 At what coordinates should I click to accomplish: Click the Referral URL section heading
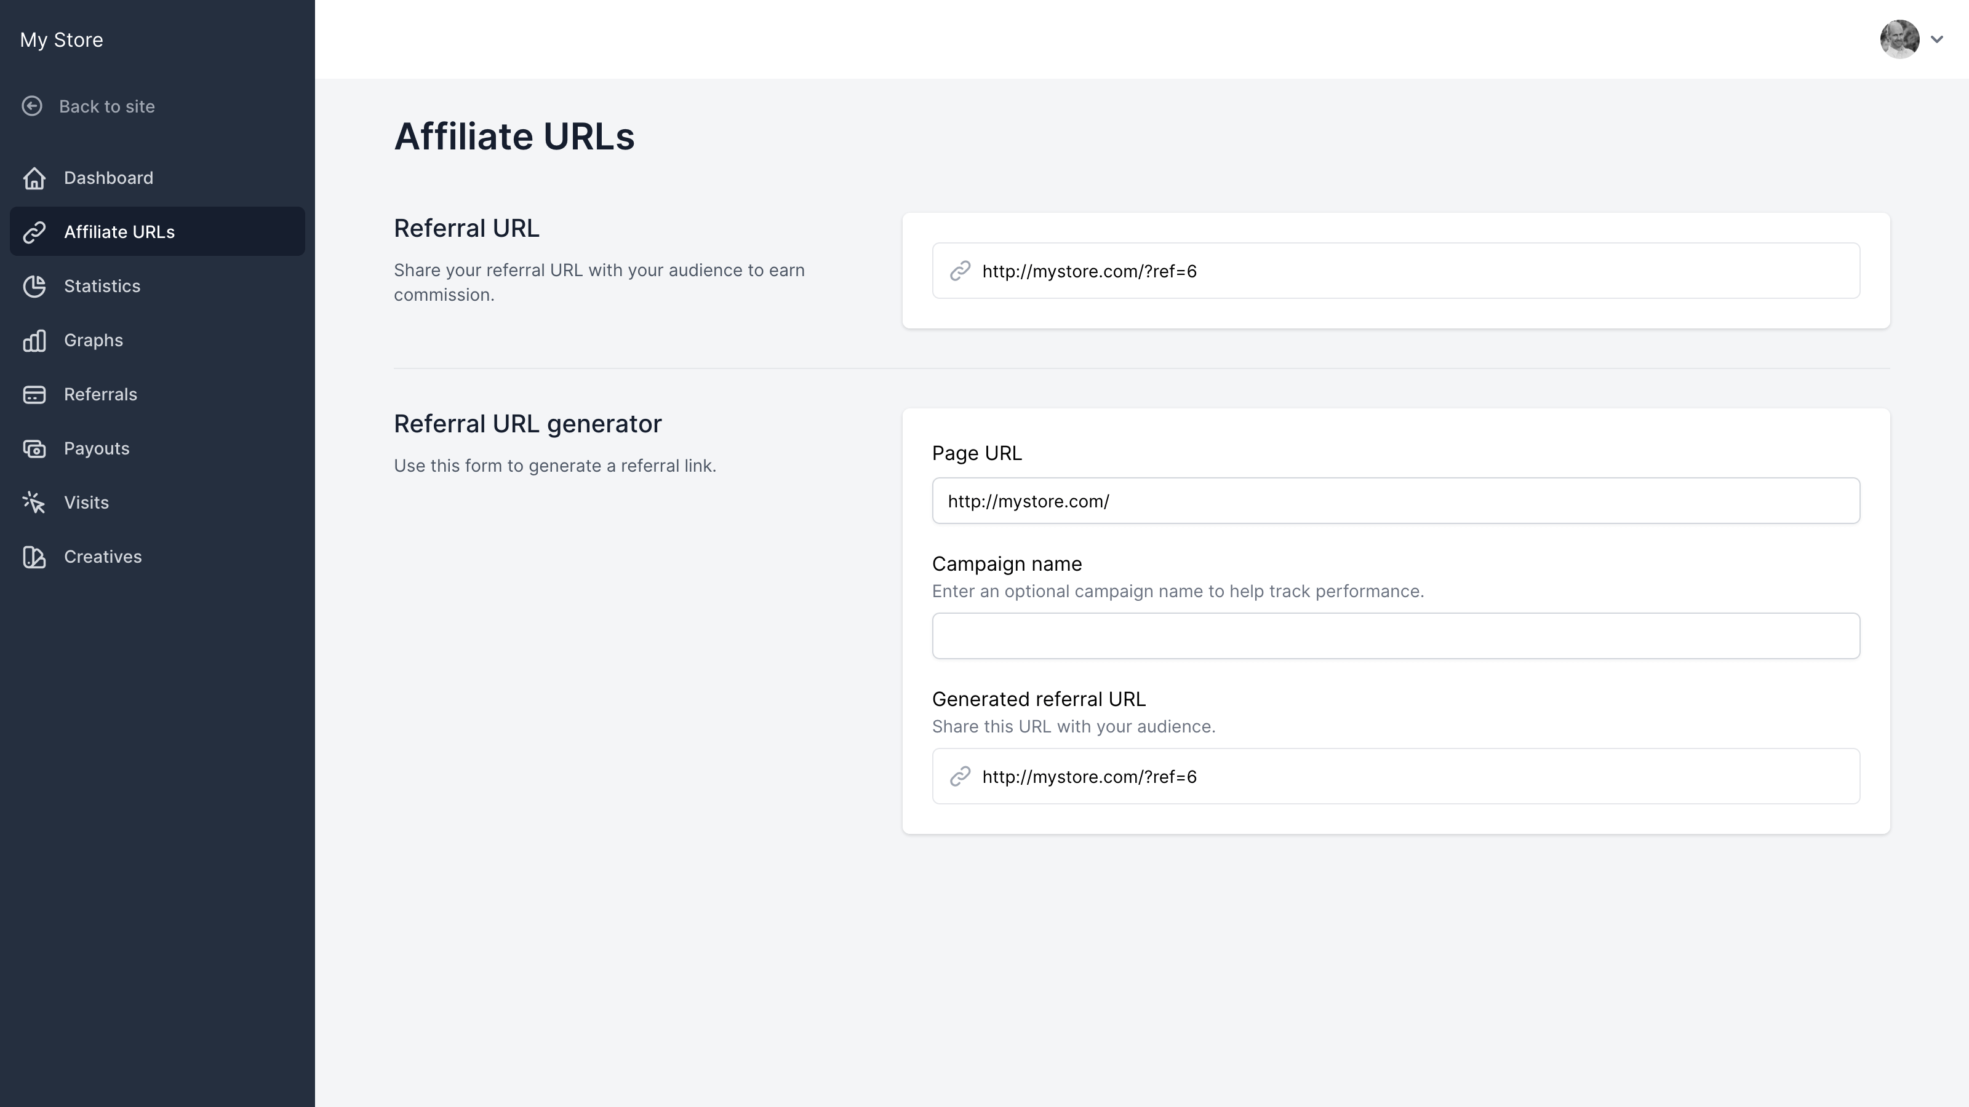click(466, 228)
